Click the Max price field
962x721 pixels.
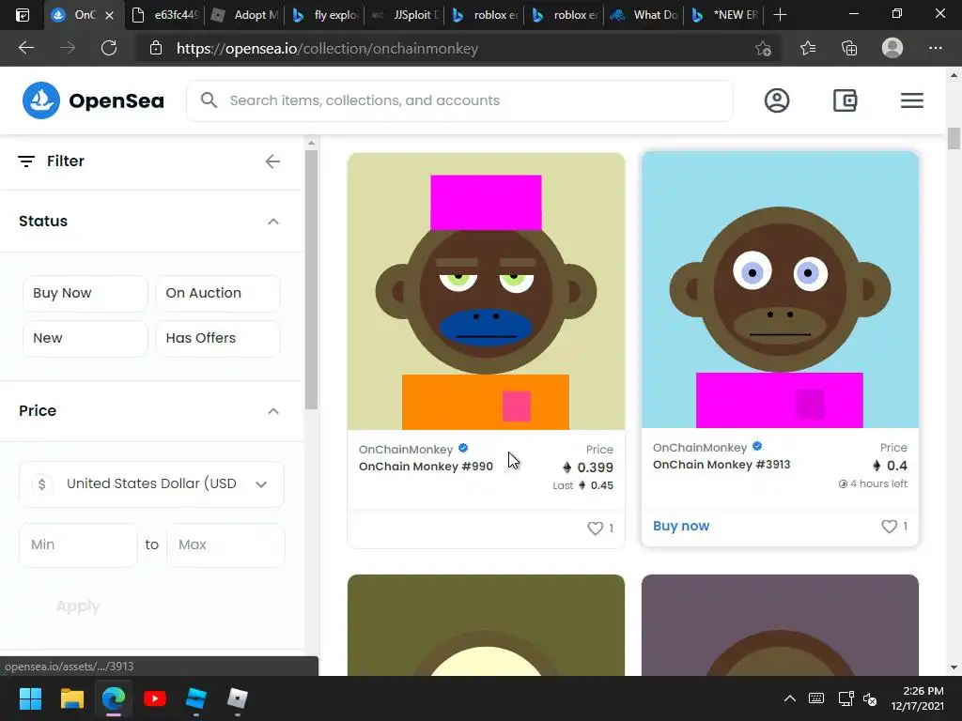click(225, 545)
